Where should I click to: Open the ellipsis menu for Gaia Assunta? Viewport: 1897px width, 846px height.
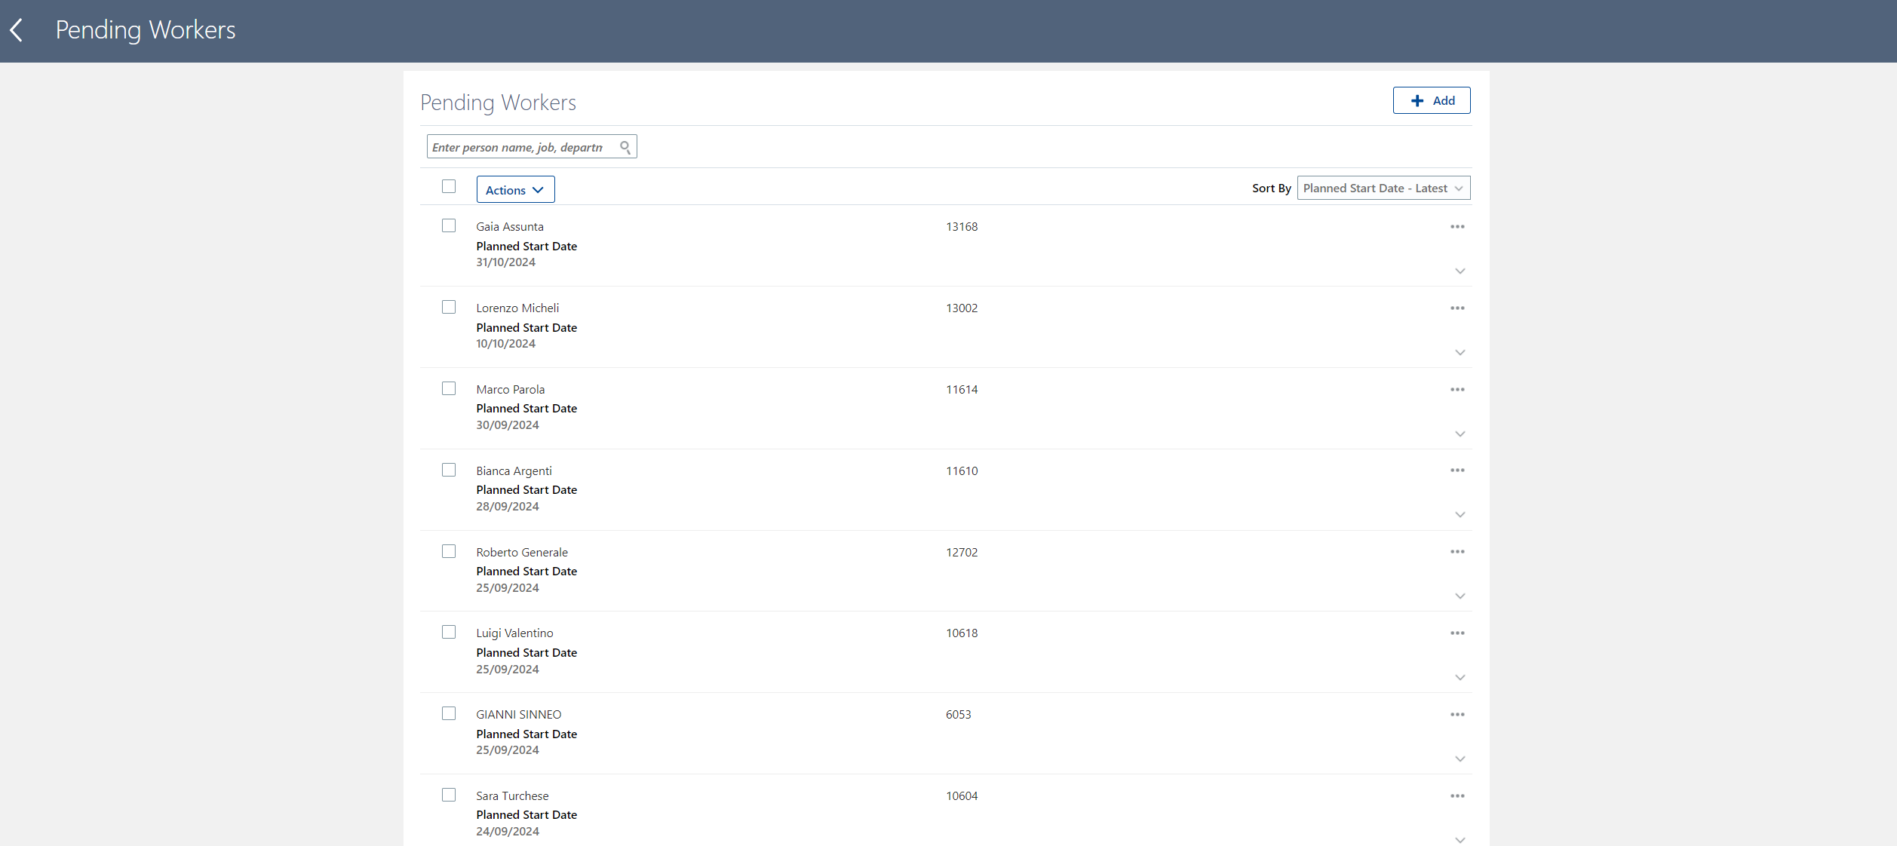tap(1457, 226)
